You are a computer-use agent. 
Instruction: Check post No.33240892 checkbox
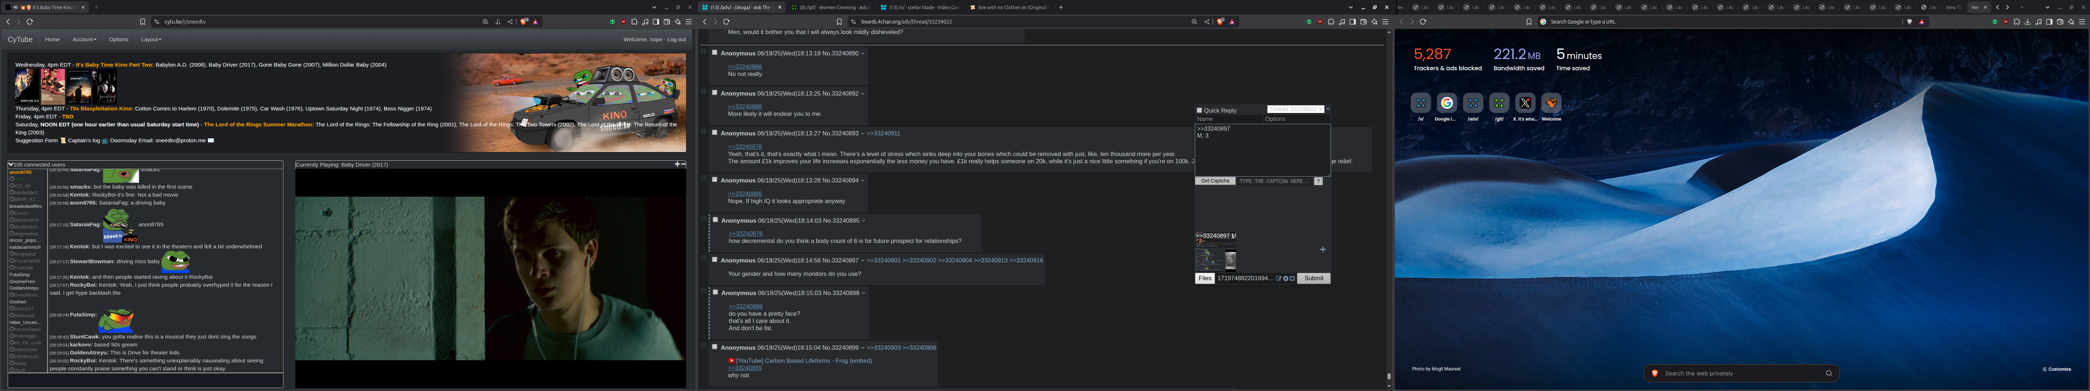pos(715,92)
